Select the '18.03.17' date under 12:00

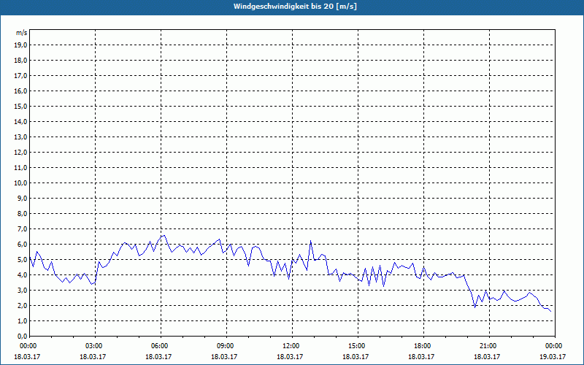click(x=289, y=356)
